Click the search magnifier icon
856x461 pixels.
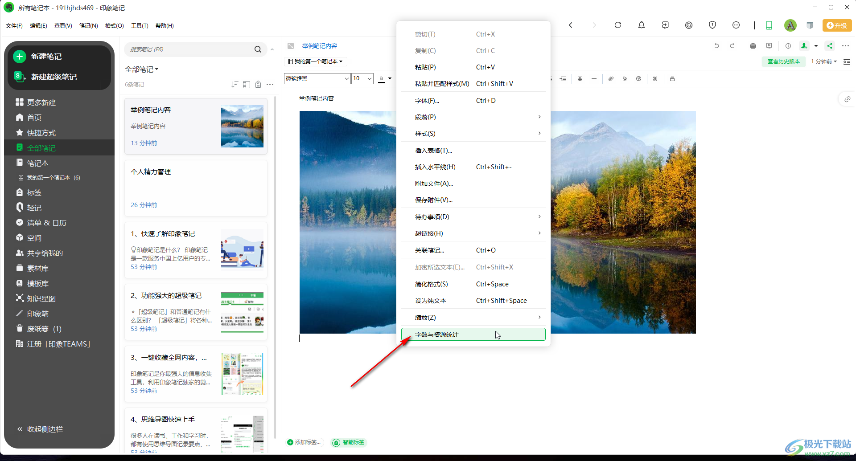(258, 49)
